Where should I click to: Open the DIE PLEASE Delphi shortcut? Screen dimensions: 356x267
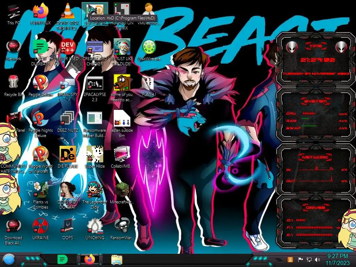(x=68, y=158)
